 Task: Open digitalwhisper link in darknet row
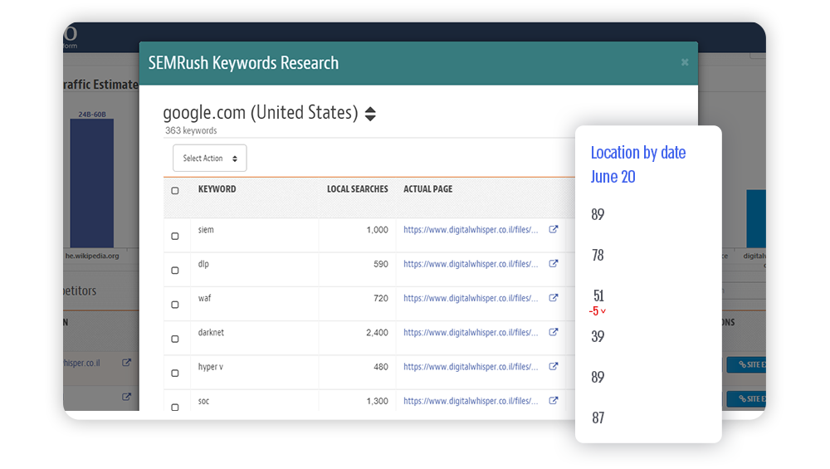coord(471,332)
